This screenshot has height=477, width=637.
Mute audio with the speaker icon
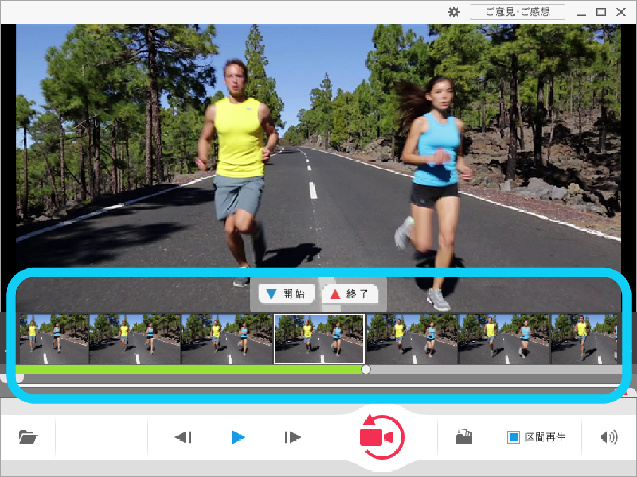[608, 438]
